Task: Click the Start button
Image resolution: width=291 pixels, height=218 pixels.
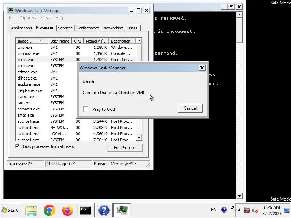Action: pyautogui.click(x=10, y=210)
